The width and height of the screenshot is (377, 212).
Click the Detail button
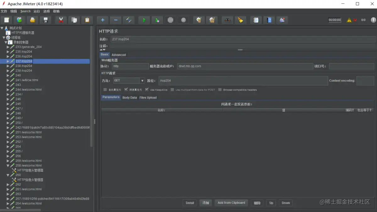(x=190, y=203)
